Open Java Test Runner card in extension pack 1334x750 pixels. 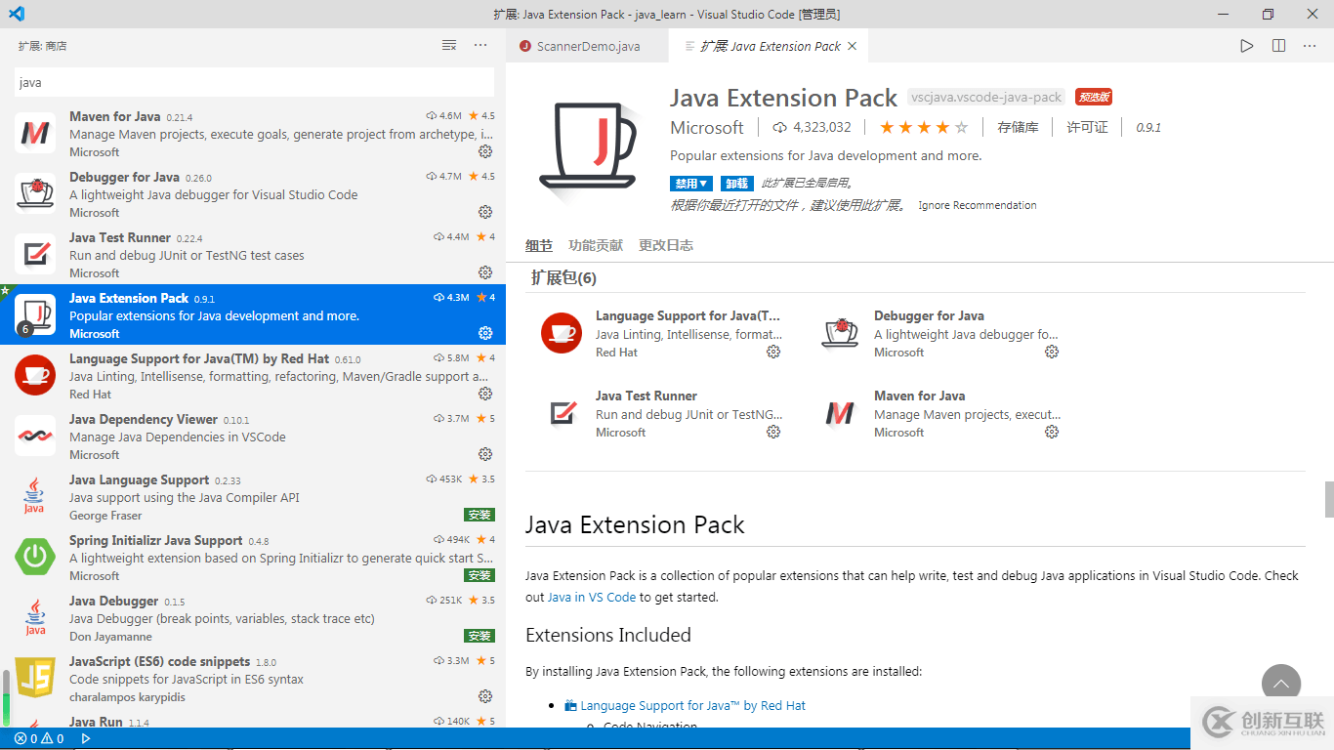click(661, 413)
